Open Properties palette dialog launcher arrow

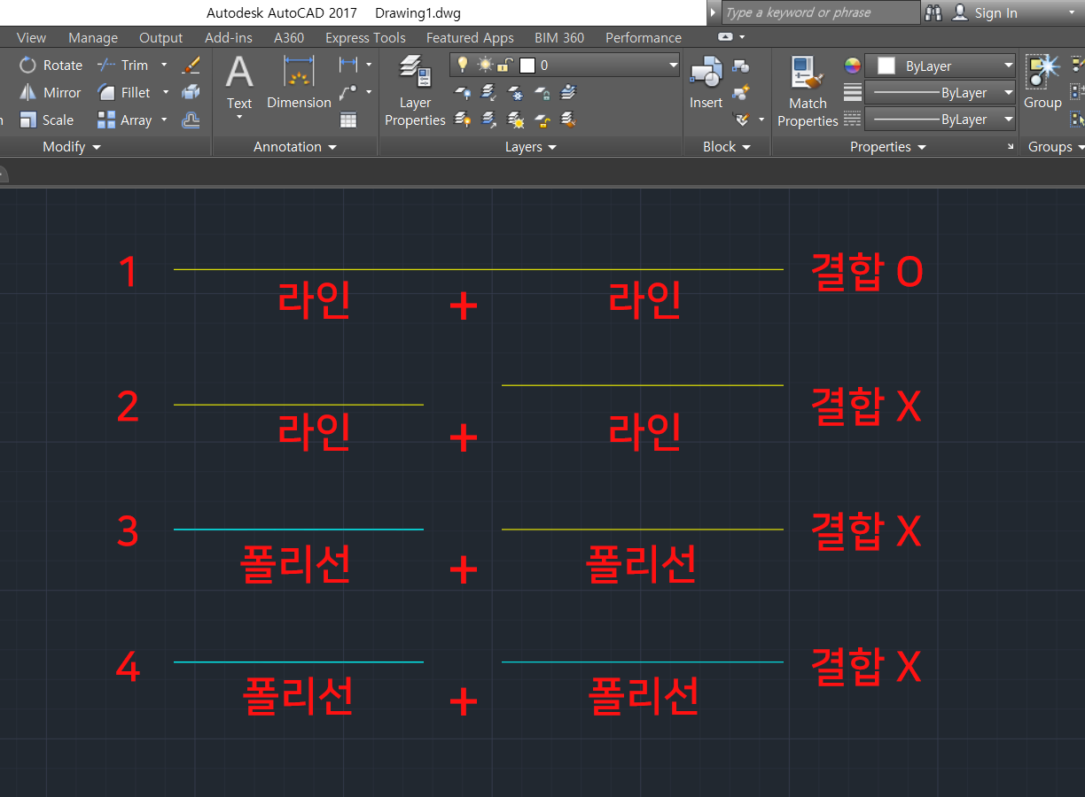coord(1011,147)
